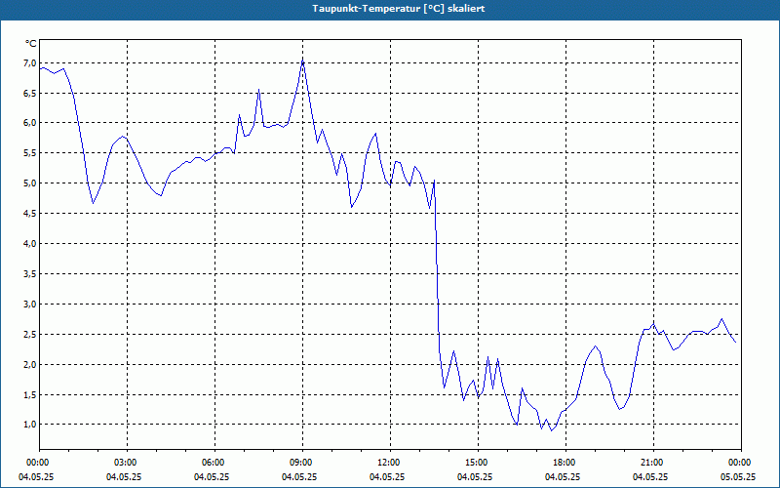Choose the 21:00 time axis label
This screenshot has height=488, width=780.
coord(651,463)
